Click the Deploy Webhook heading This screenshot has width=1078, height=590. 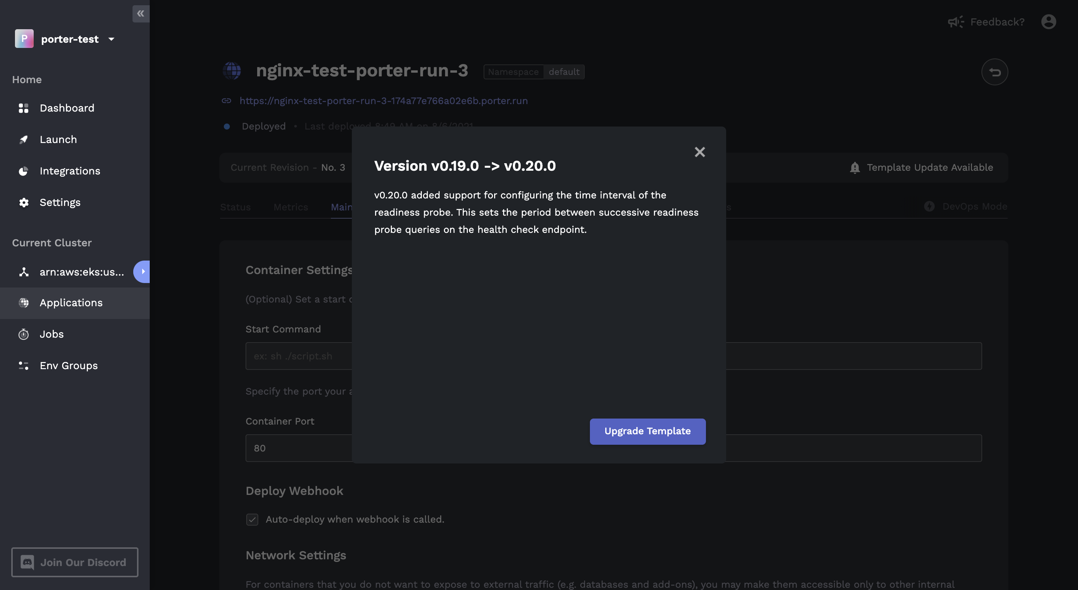(x=294, y=490)
